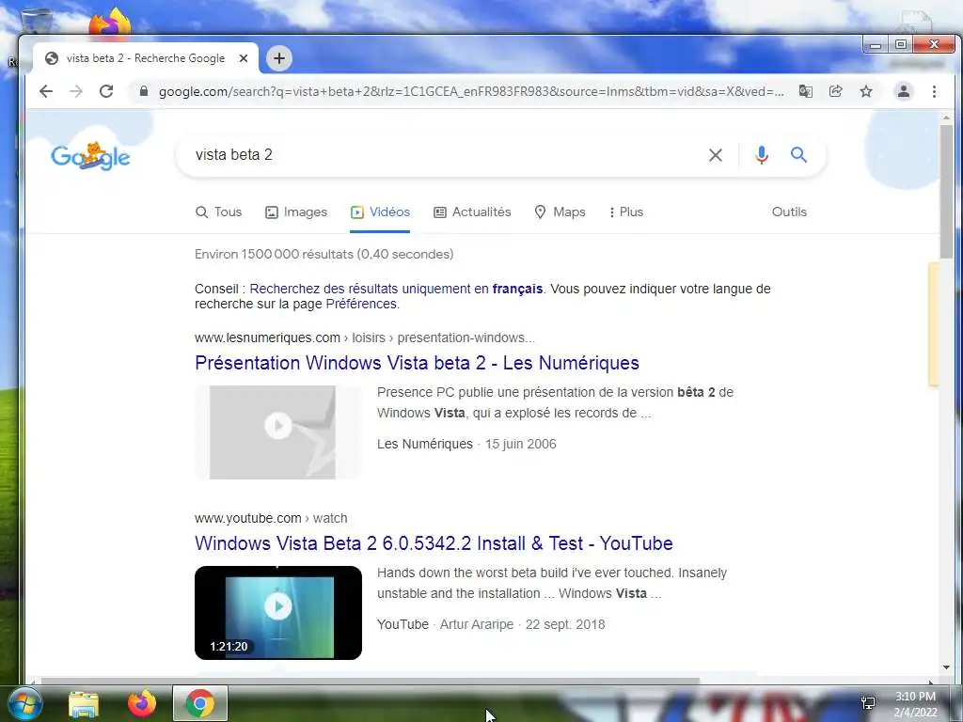Switch to the Tous results tab
Viewport: 963px width, 722px height.
coord(218,212)
